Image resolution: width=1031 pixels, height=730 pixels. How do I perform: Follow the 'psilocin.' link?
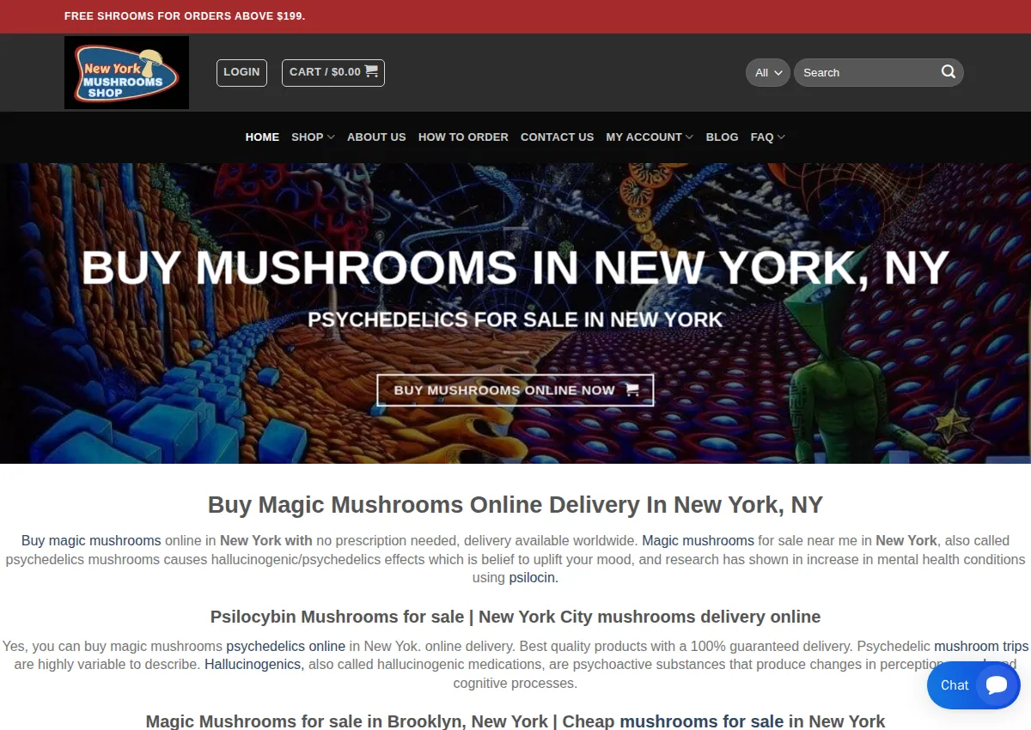pos(534,577)
